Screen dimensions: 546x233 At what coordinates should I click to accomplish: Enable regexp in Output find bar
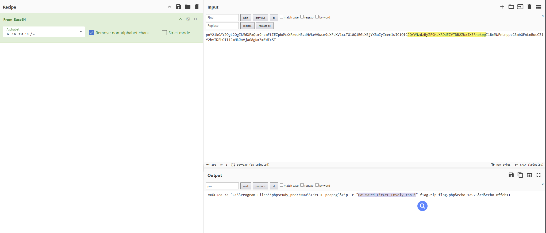click(302, 185)
